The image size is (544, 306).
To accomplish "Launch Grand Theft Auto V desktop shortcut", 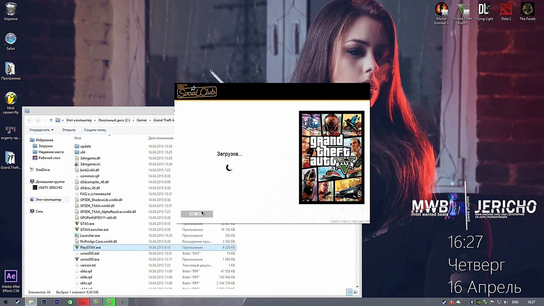I will coord(463,14).
